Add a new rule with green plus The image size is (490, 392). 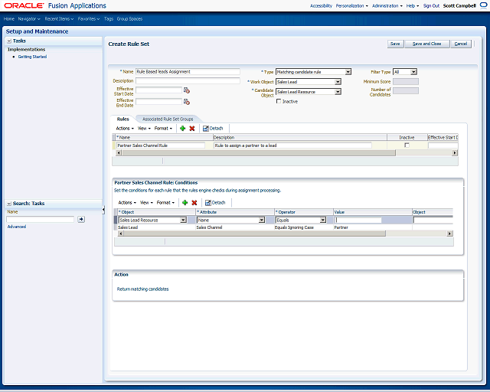[x=183, y=128]
